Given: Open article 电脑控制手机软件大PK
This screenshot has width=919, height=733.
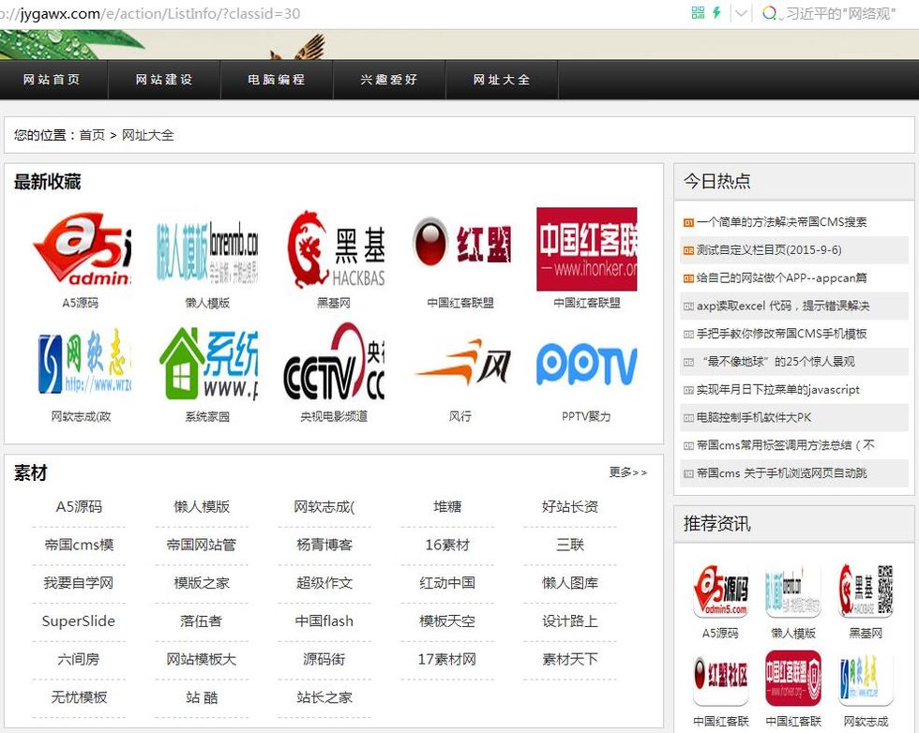Looking at the screenshot, I should tap(754, 418).
